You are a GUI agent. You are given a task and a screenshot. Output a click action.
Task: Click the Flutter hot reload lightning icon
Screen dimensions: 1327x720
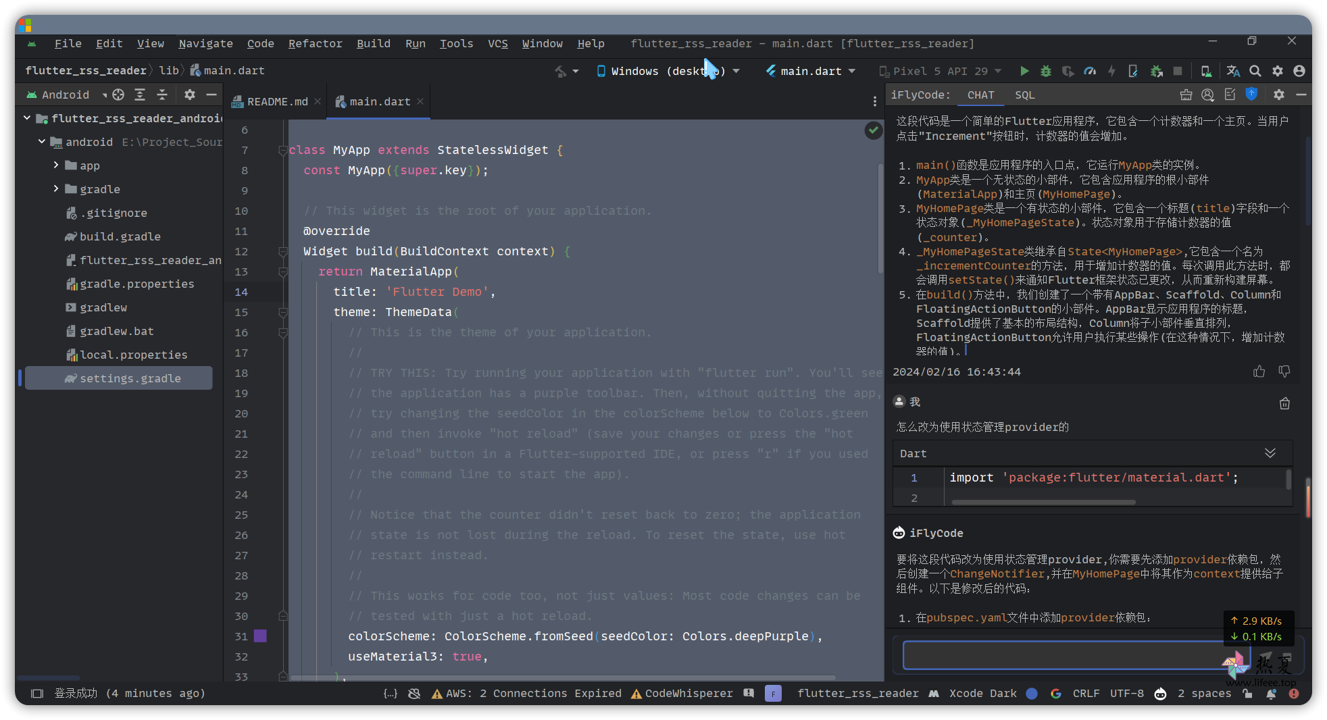(x=1111, y=71)
